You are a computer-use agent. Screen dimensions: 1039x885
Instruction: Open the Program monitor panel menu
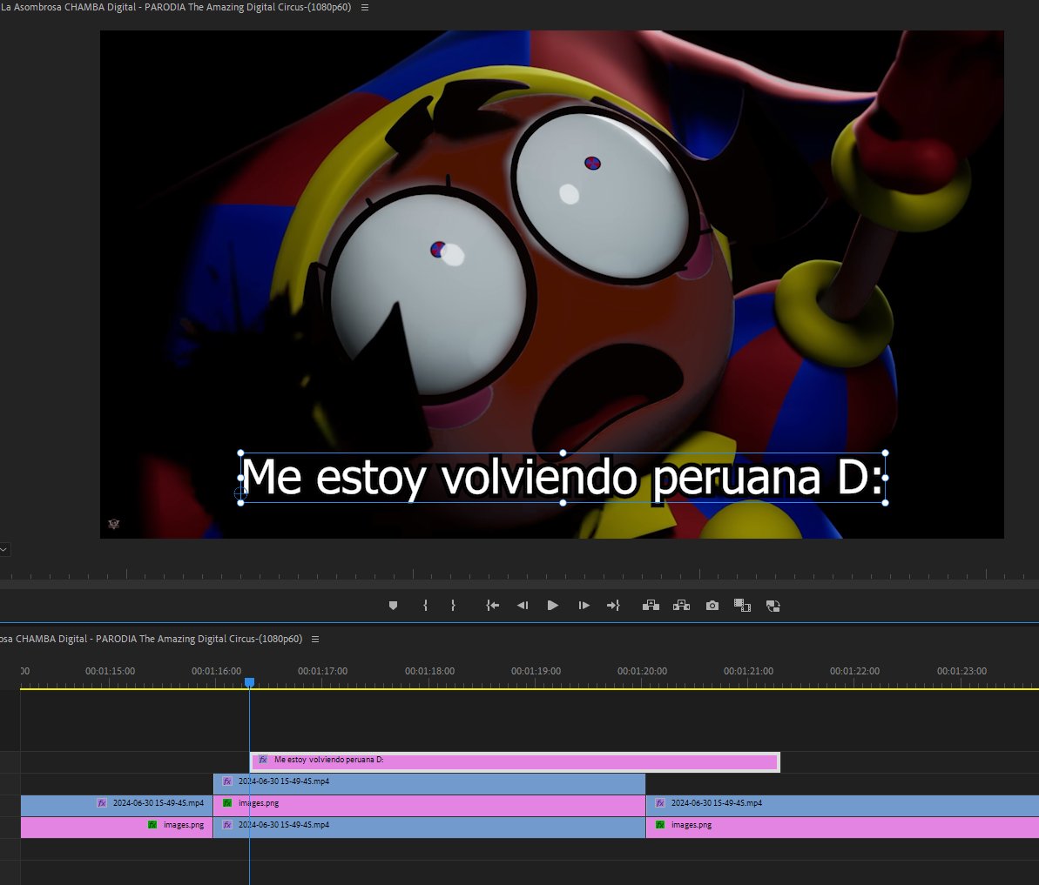pos(364,7)
